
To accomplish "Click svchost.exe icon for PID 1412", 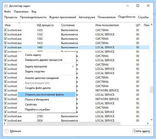I will point(5,43).
